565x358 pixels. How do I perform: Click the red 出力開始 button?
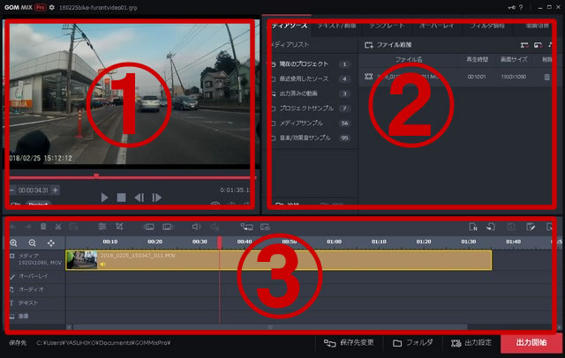[x=531, y=342]
